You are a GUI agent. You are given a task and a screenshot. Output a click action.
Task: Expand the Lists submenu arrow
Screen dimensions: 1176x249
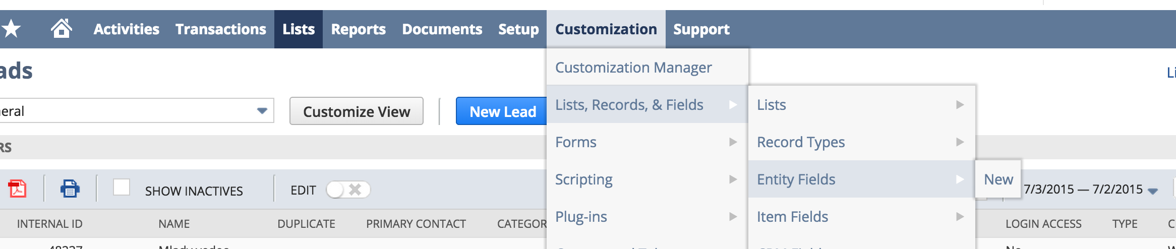[x=960, y=105]
